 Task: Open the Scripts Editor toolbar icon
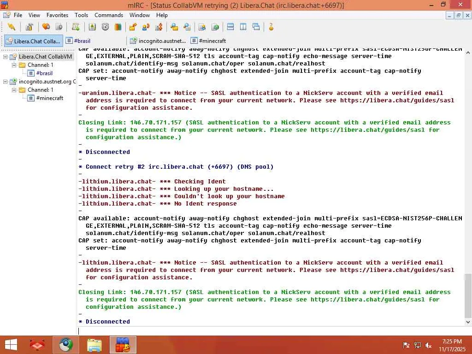pyautogui.click(x=76, y=27)
